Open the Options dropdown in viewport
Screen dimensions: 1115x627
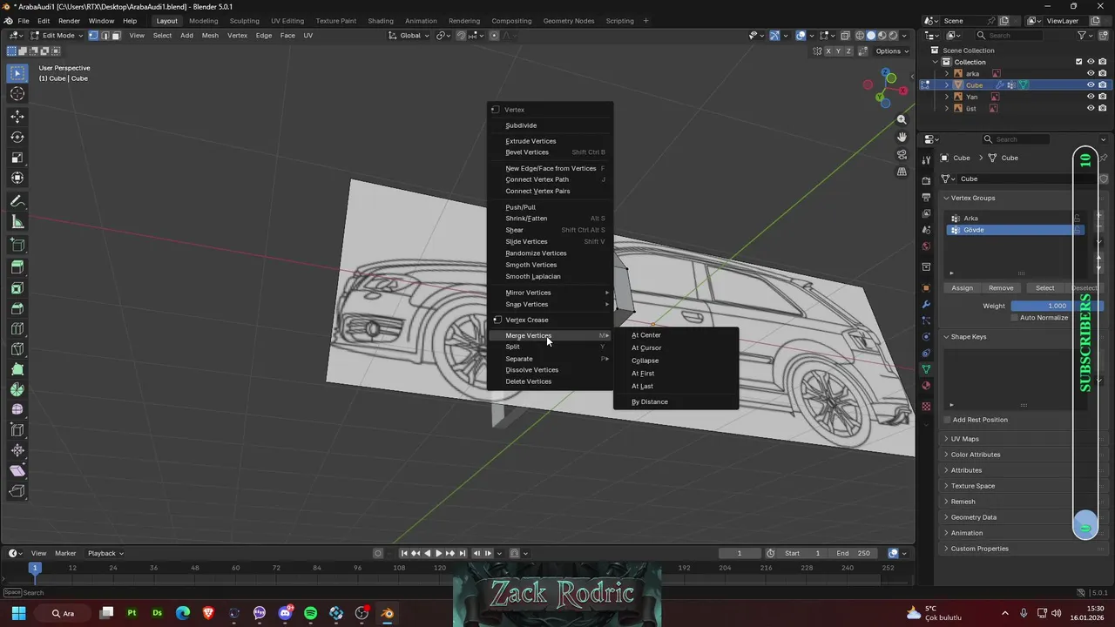(x=891, y=51)
